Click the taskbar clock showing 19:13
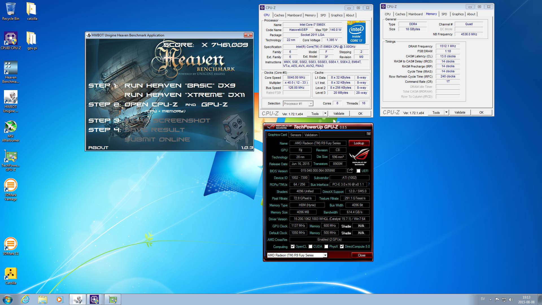The width and height of the screenshot is (542, 305). [x=526, y=300]
